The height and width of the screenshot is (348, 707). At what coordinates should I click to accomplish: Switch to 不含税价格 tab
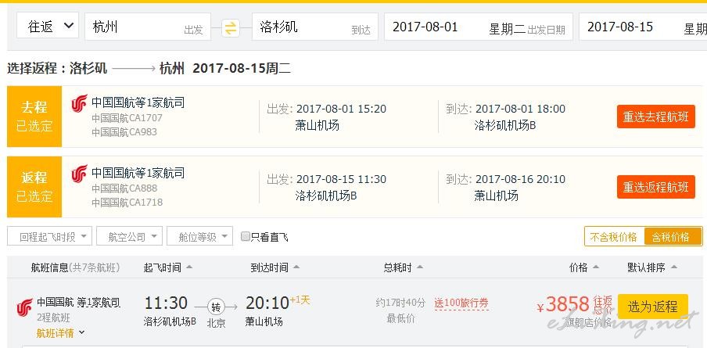[614, 236]
